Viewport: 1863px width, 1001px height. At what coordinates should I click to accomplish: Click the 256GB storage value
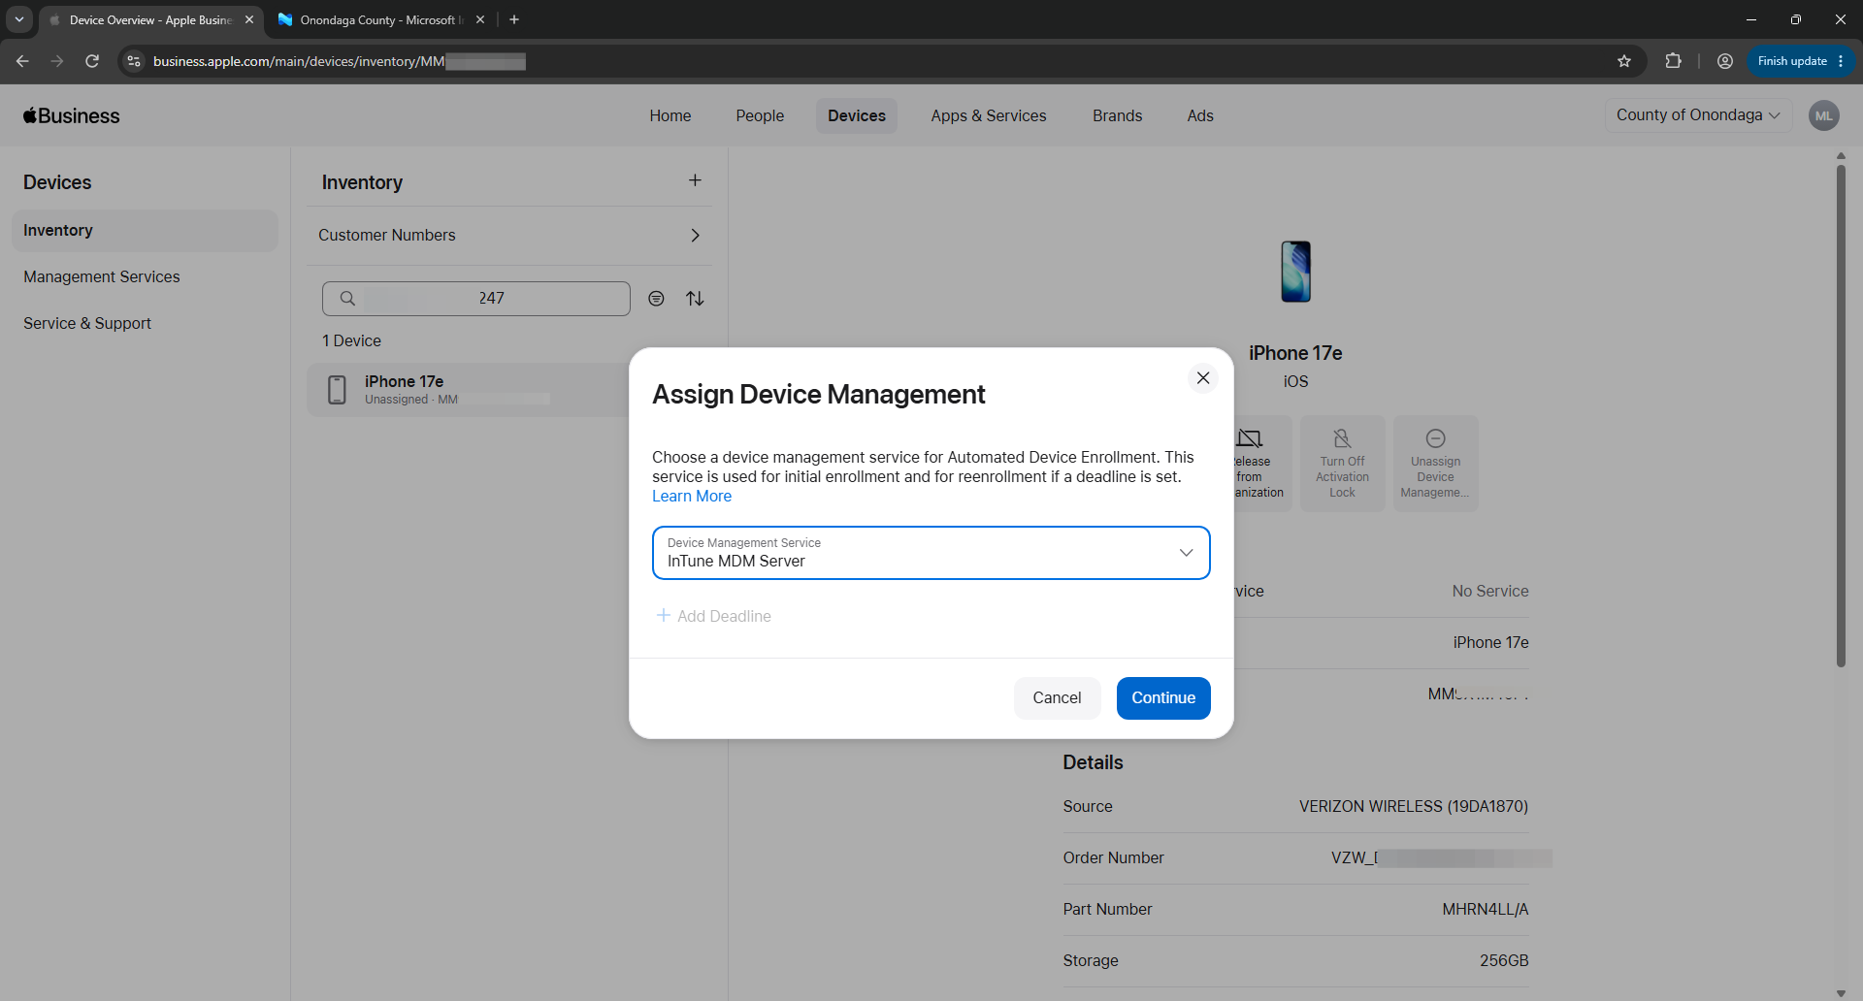pos(1504,961)
